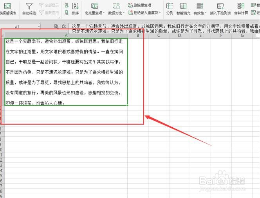Select column E header

[200, 36]
